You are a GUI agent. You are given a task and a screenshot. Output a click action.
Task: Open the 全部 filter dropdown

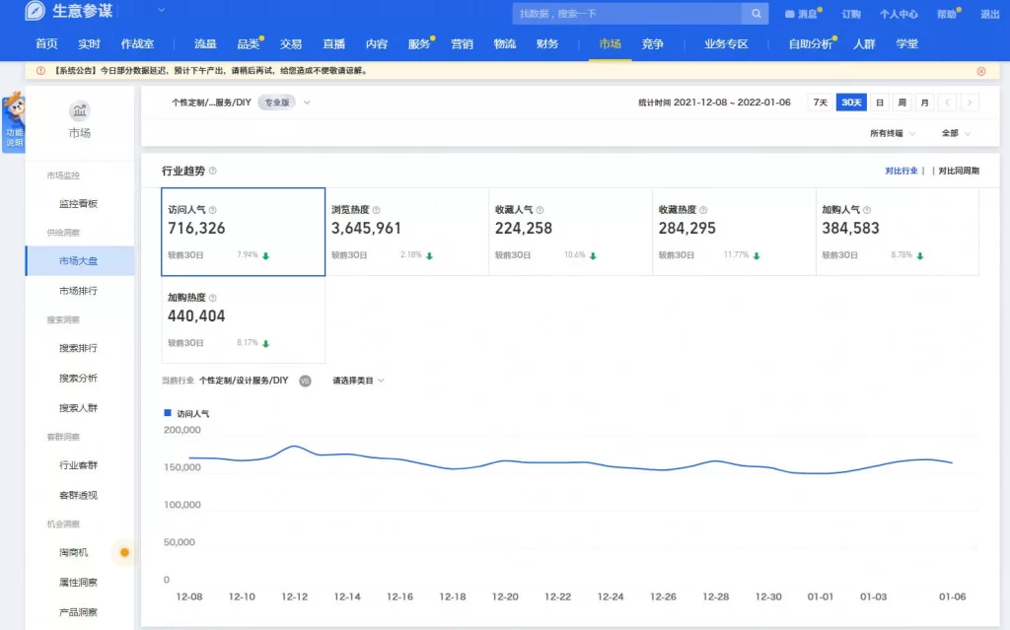(956, 133)
